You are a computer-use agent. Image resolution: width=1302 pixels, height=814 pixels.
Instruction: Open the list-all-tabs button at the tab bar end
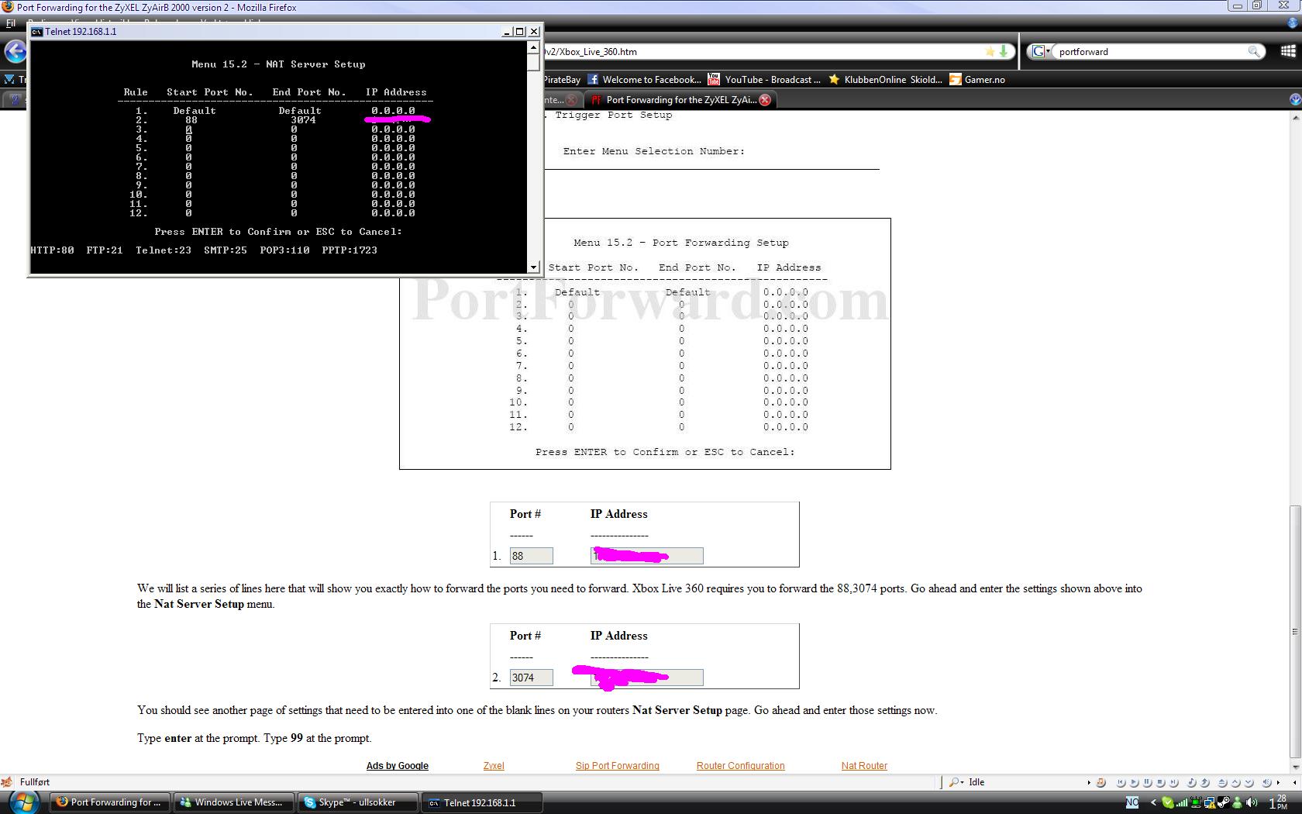pyautogui.click(x=1295, y=99)
